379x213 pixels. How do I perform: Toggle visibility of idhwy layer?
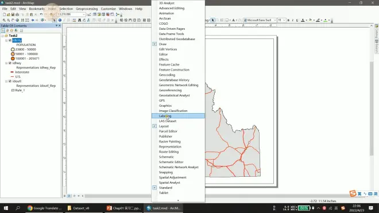coord(10,63)
